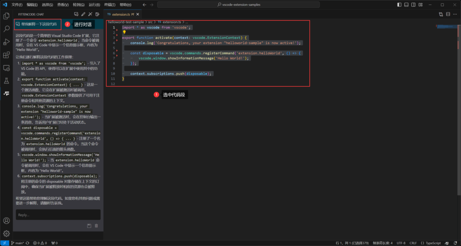Click the Reply chat input field
Viewport: 461px width, 246px height.
[x=58, y=215]
